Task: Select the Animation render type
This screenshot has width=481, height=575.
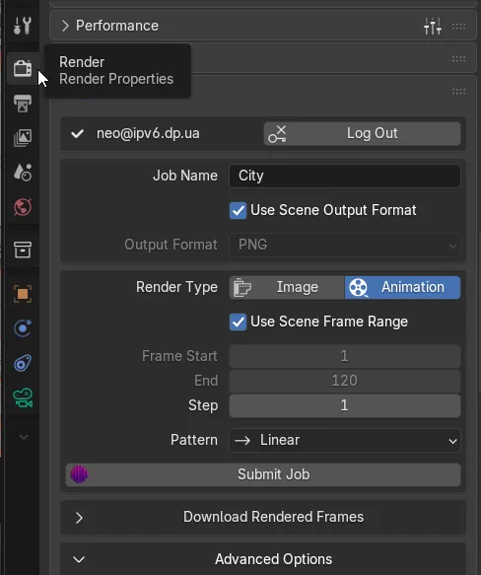Action: 402,287
